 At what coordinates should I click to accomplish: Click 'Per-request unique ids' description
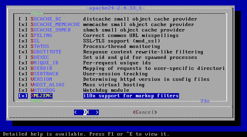pyautogui.click(x=117, y=63)
